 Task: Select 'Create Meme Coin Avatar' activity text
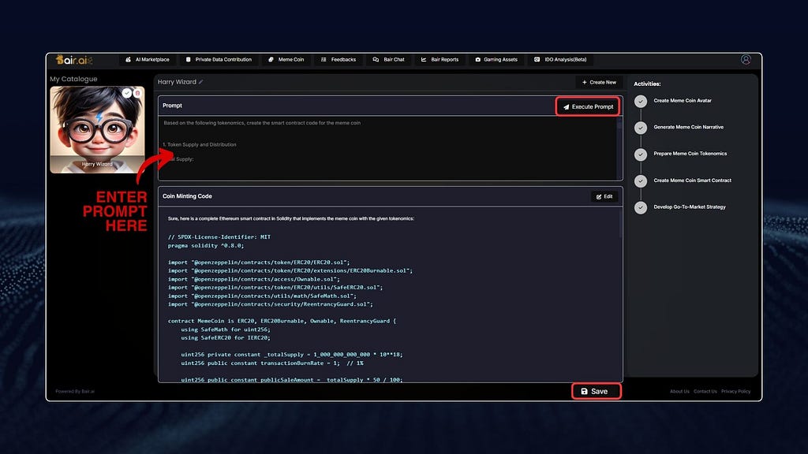coord(683,101)
